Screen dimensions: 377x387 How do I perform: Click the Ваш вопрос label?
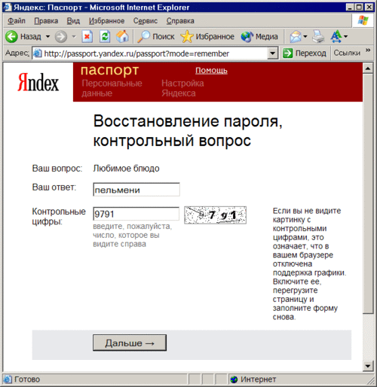(x=57, y=169)
